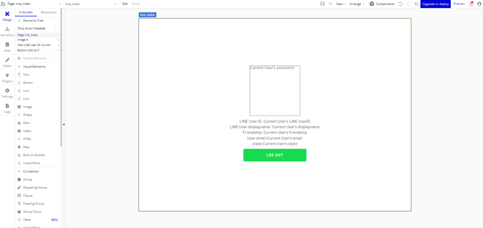Click the Redo arrow
The width and height of the screenshot is (483, 228).
pyautogui.click(x=408, y=4)
